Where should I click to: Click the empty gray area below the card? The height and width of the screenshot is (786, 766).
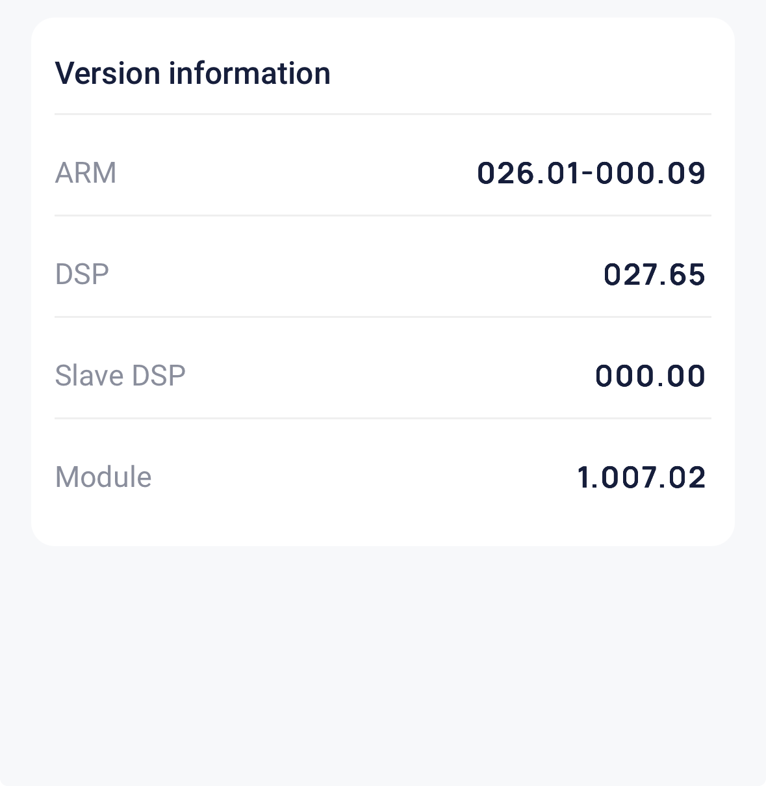(x=383, y=657)
